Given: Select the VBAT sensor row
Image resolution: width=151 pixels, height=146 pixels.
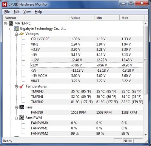Looking at the screenshot, I should pyautogui.click(x=86, y=81).
